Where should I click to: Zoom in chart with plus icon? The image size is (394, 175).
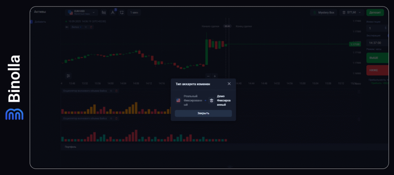point(215,76)
